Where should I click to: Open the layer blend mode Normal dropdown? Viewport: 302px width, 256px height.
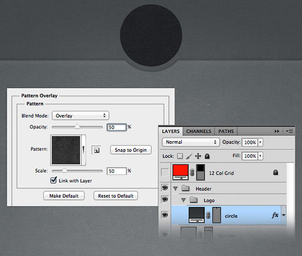(191, 142)
